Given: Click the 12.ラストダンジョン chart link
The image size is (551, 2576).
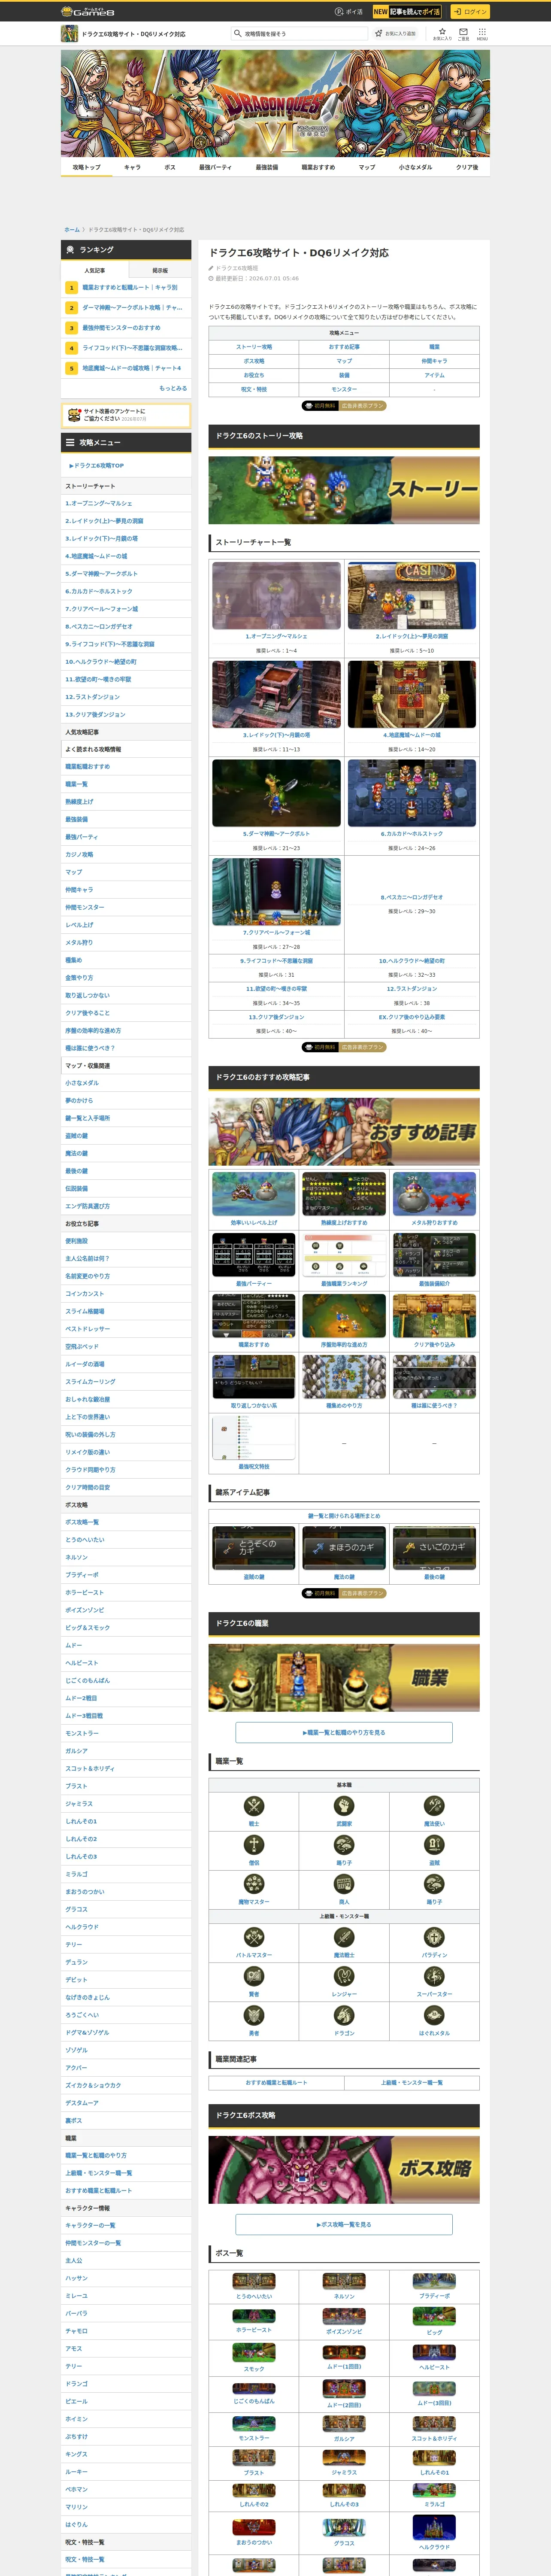Looking at the screenshot, I should (412, 989).
